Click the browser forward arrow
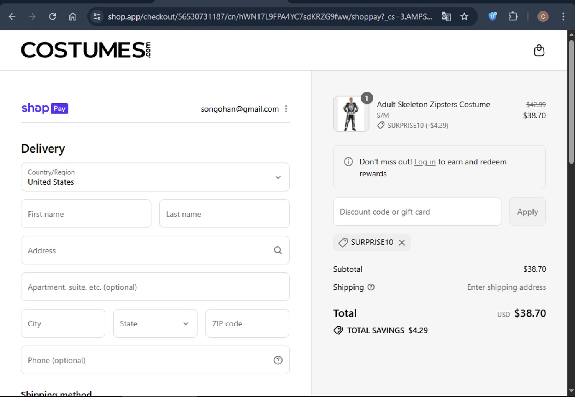575x397 pixels. (32, 16)
